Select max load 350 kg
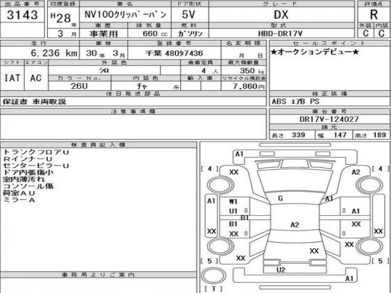The height and width of the screenshot is (293, 391). [x=252, y=71]
